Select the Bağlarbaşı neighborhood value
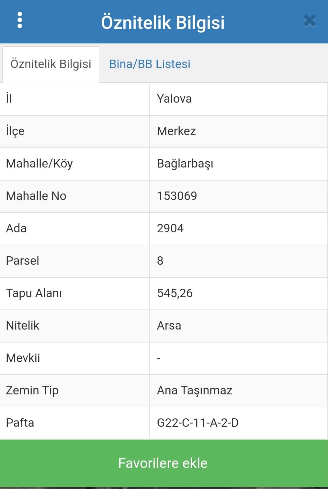The width and height of the screenshot is (328, 489). pos(185,164)
